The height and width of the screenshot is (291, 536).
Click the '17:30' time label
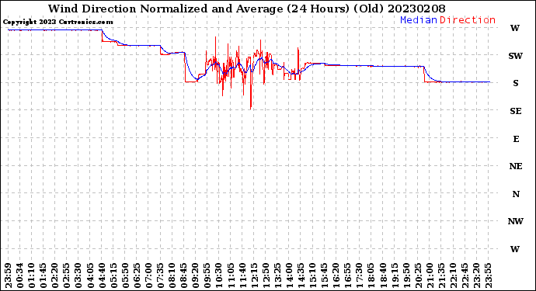tap(359, 275)
